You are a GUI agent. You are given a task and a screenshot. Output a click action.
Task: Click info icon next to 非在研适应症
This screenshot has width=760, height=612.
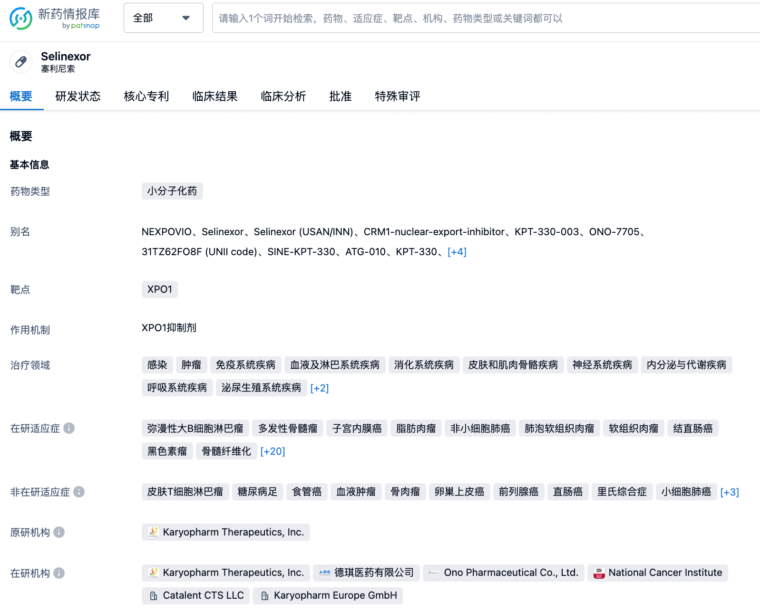[x=79, y=492]
